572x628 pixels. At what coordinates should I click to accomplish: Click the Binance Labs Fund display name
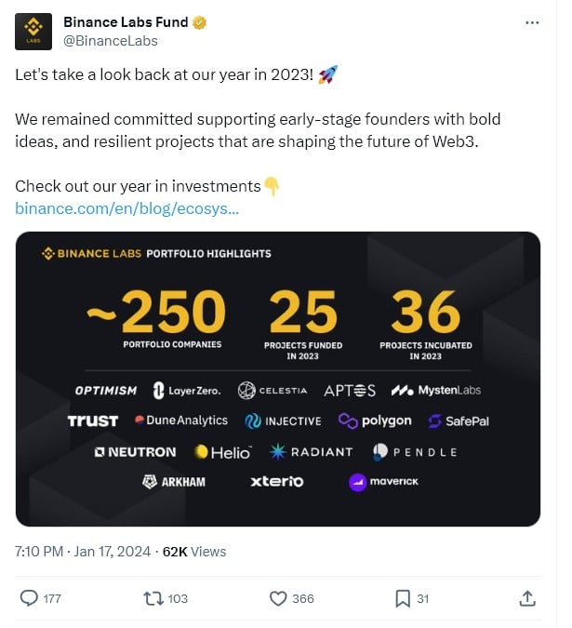tap(126, 22)
